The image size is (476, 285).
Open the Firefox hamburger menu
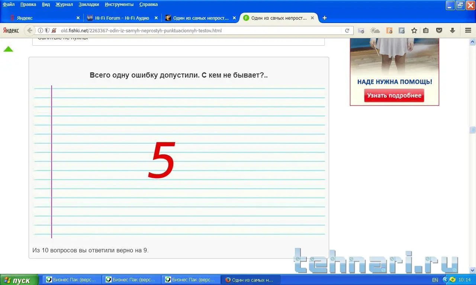point(468,30)
